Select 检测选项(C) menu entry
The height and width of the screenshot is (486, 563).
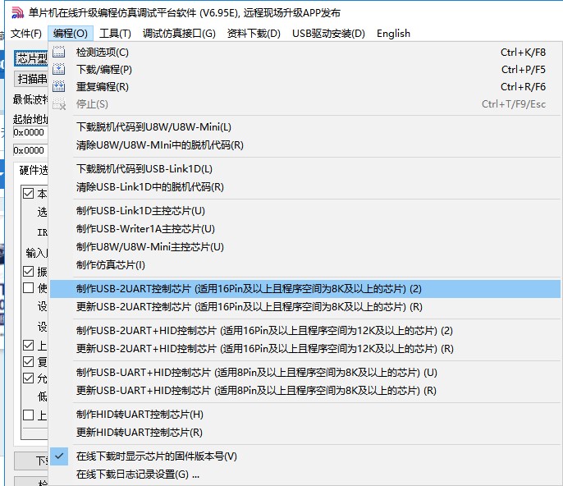[x=305, y=52]
